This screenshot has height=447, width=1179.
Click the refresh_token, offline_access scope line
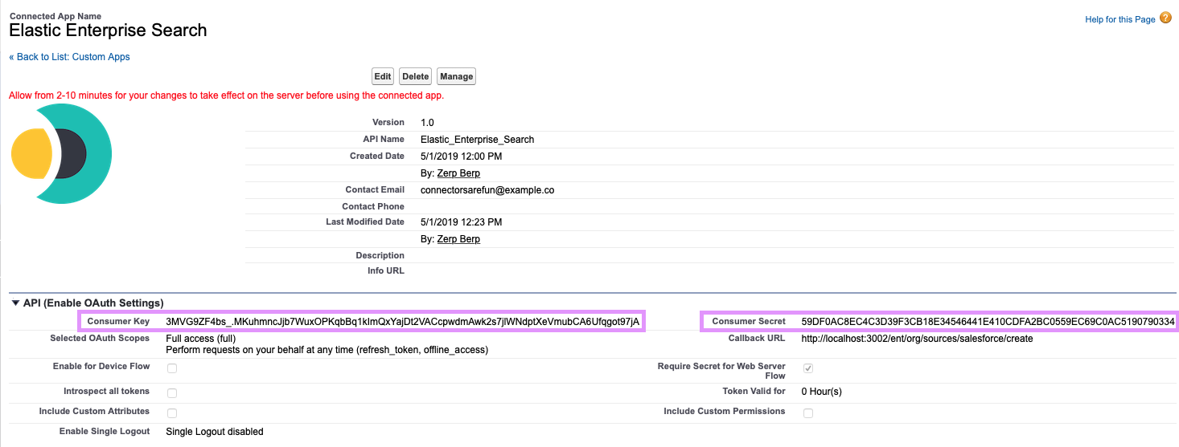pyautogui.click(x=327, y=351)
